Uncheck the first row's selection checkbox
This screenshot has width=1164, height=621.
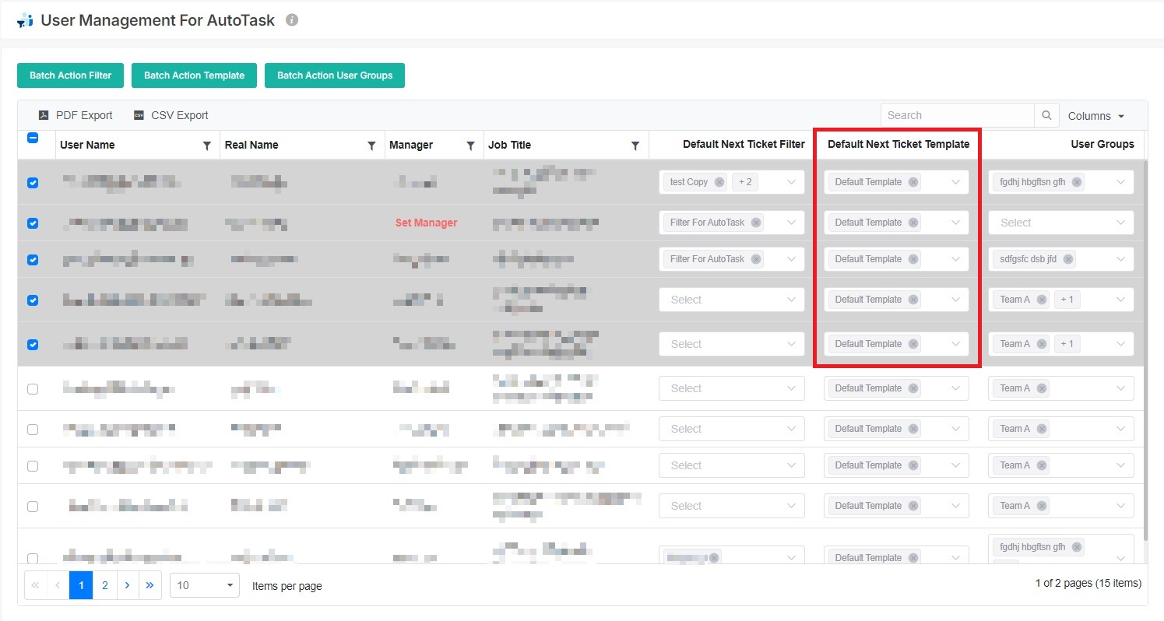[x=32, y=182]
